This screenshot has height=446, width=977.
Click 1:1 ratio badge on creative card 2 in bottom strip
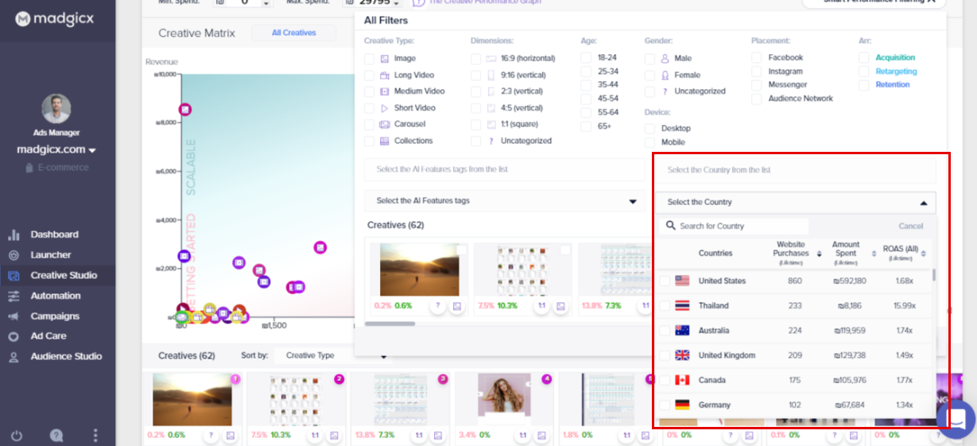[x=315, y=436]
